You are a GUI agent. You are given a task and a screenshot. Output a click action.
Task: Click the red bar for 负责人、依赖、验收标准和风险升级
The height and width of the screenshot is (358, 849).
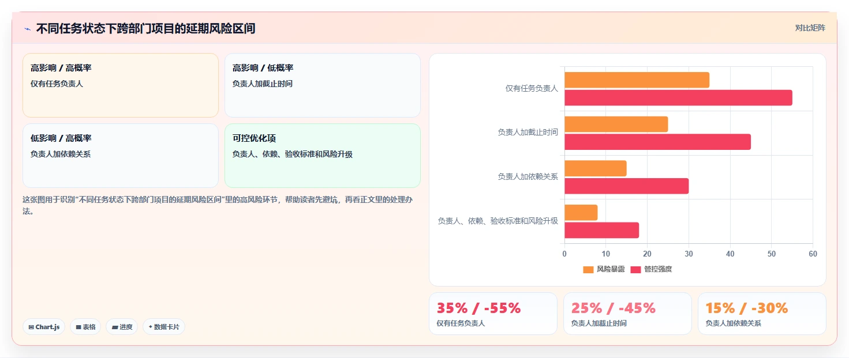pos(601,230)
